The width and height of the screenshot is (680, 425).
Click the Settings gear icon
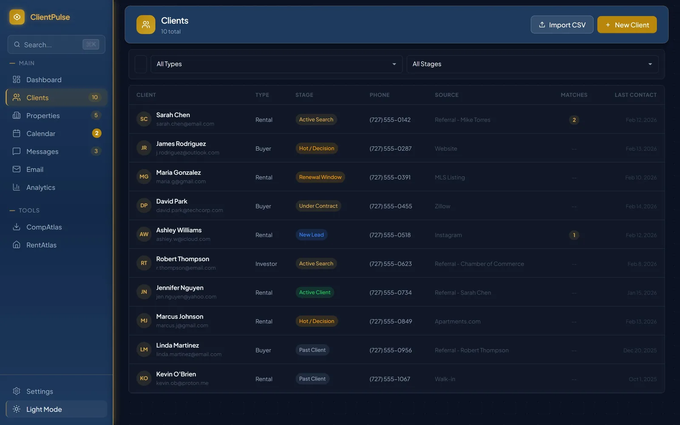(17, 391)
